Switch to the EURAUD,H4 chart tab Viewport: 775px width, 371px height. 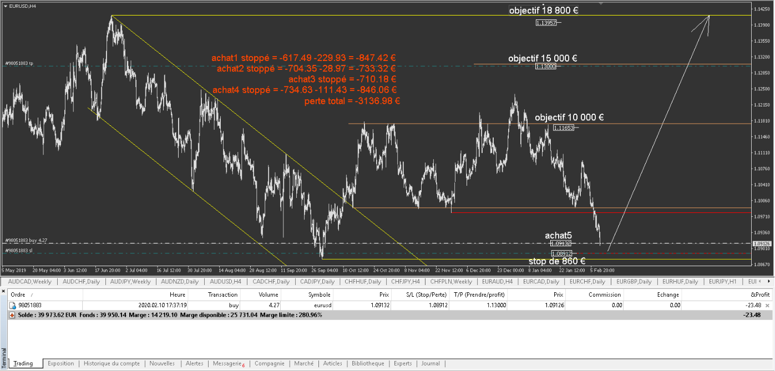[498, 282]
